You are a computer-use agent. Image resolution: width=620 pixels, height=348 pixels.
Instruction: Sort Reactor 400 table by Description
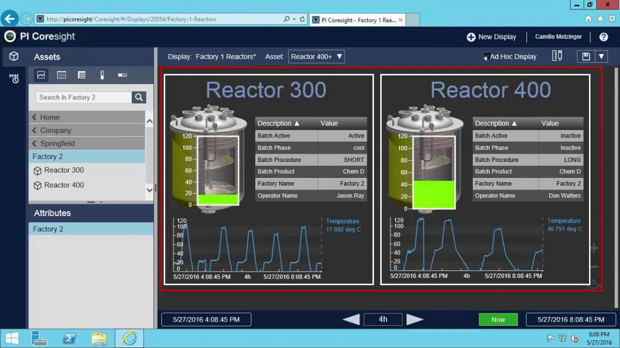tap(505, 123)
